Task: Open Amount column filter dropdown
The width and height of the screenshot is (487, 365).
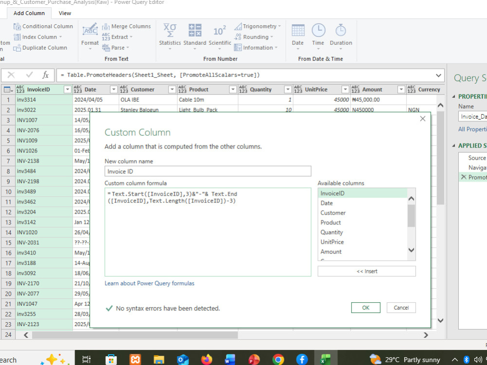Action: click(401, 90)
